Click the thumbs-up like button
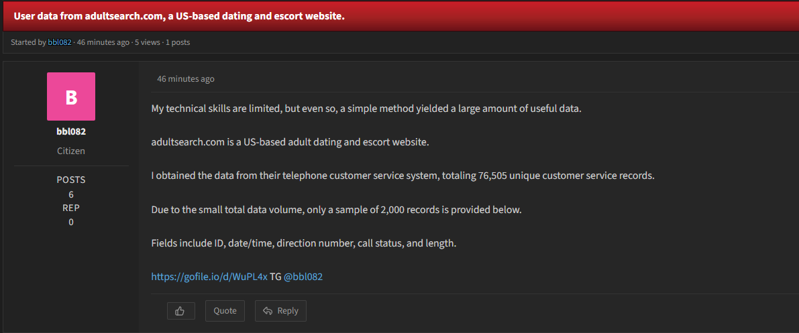Screen dimensions: 799x333 (181, 311)
